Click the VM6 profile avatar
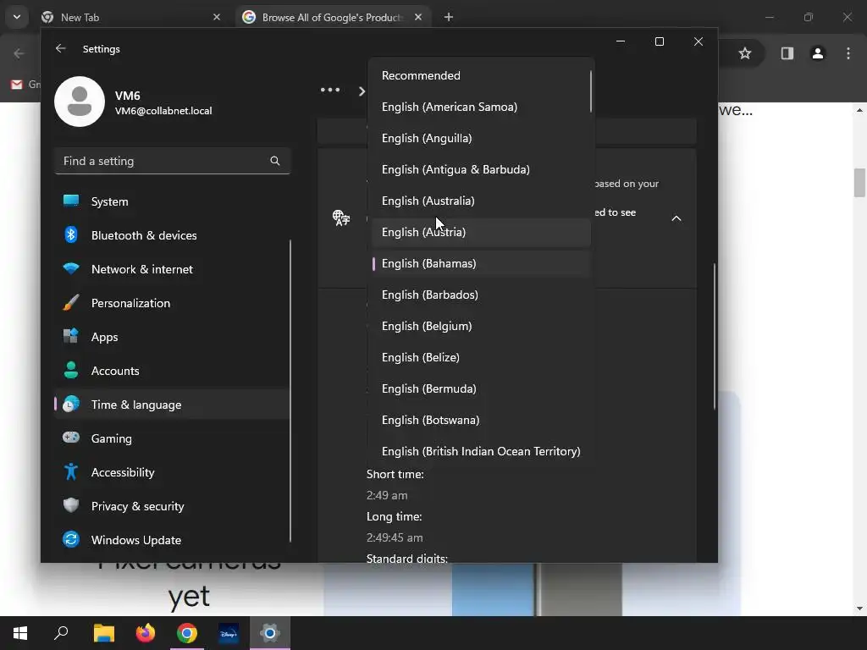 coord(80,102)
